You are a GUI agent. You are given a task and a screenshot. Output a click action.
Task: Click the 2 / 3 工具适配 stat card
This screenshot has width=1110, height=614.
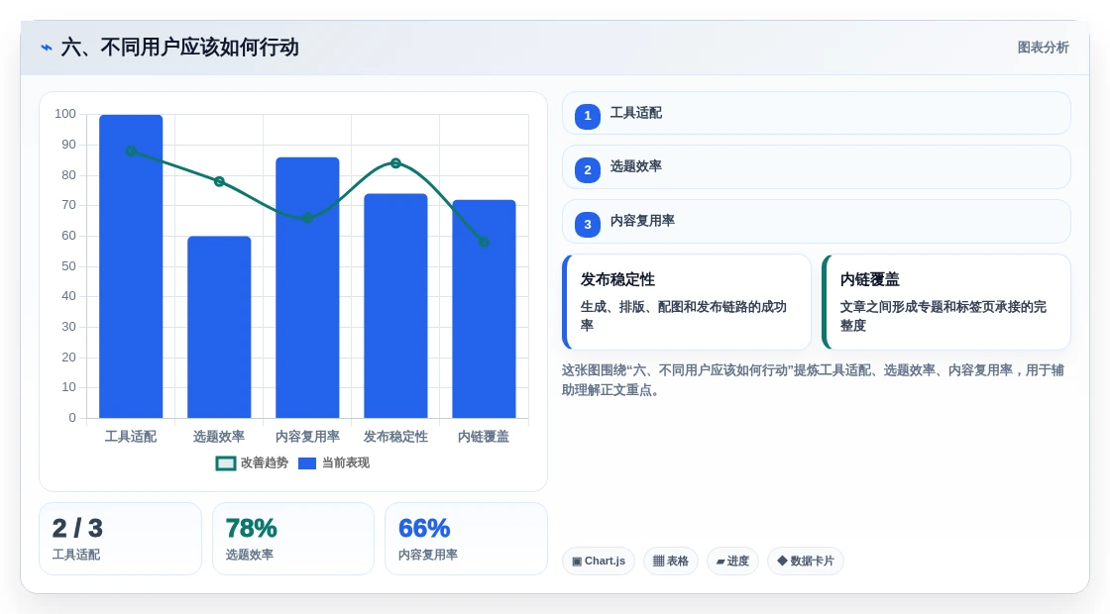tap(120, 539)
